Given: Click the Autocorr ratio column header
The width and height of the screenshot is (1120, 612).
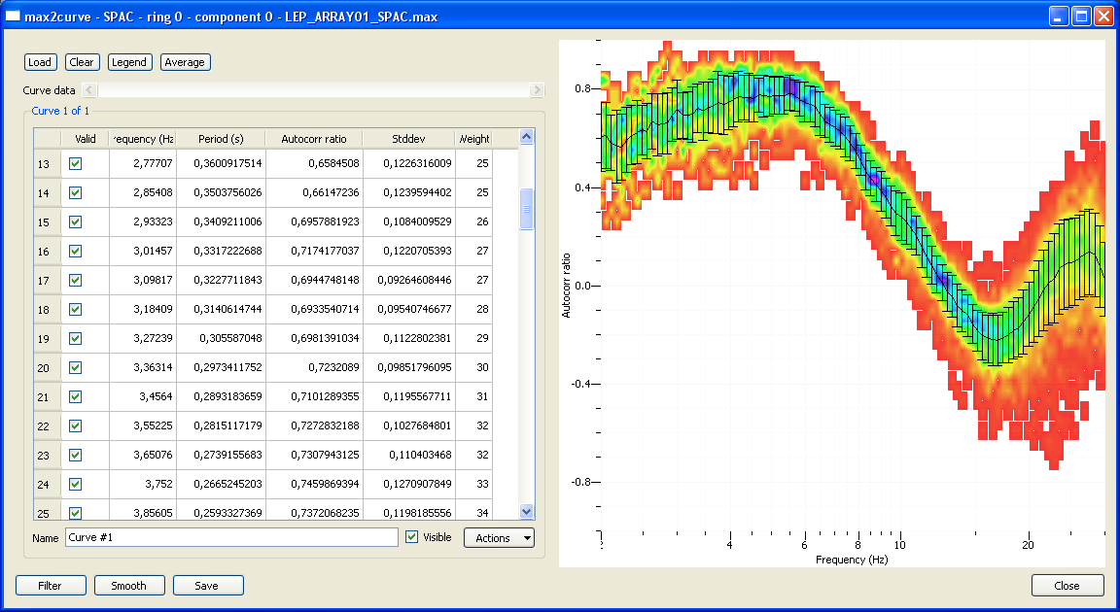Looking at the screenshot, I should click(x=313, y=139).
